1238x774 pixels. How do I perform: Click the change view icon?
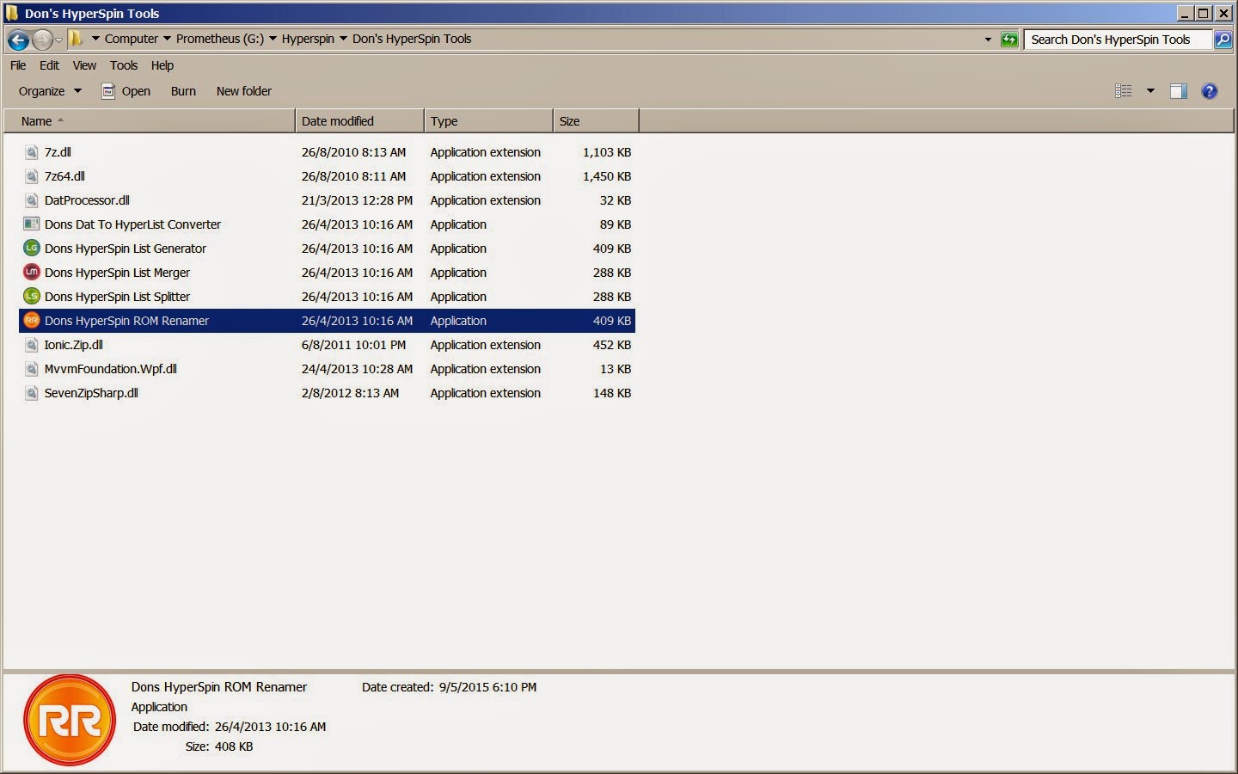1124,91
